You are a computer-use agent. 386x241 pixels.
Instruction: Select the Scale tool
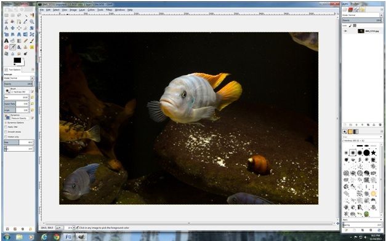[x=6, y=34]
